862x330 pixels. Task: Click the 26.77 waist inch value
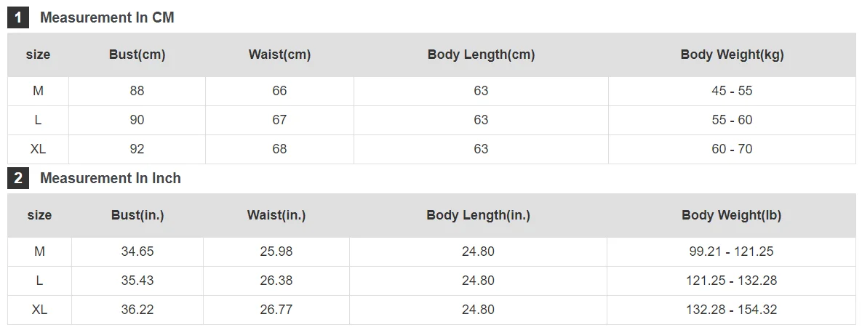(x=276, y=310)
